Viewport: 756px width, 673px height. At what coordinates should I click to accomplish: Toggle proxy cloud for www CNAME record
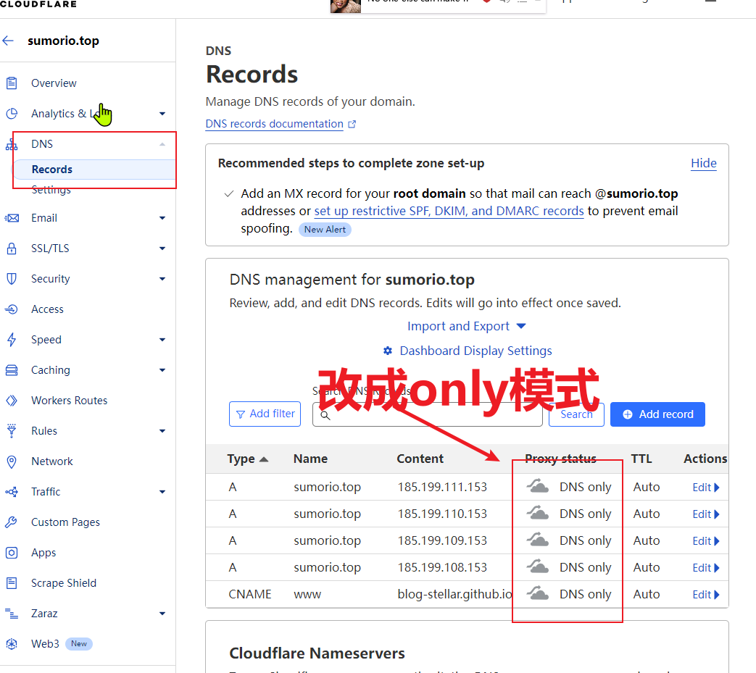click(x=537, y=593)
